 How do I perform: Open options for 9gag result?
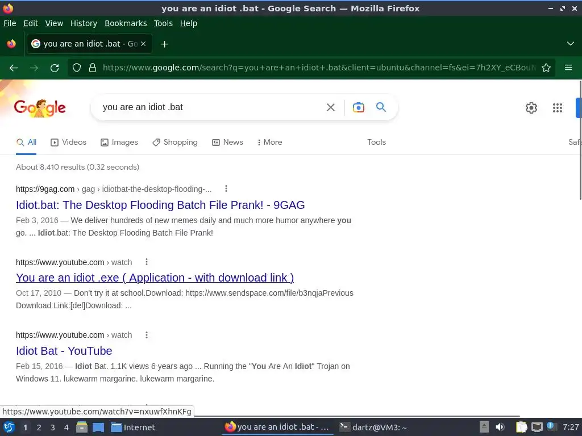(x=226, y=188)
